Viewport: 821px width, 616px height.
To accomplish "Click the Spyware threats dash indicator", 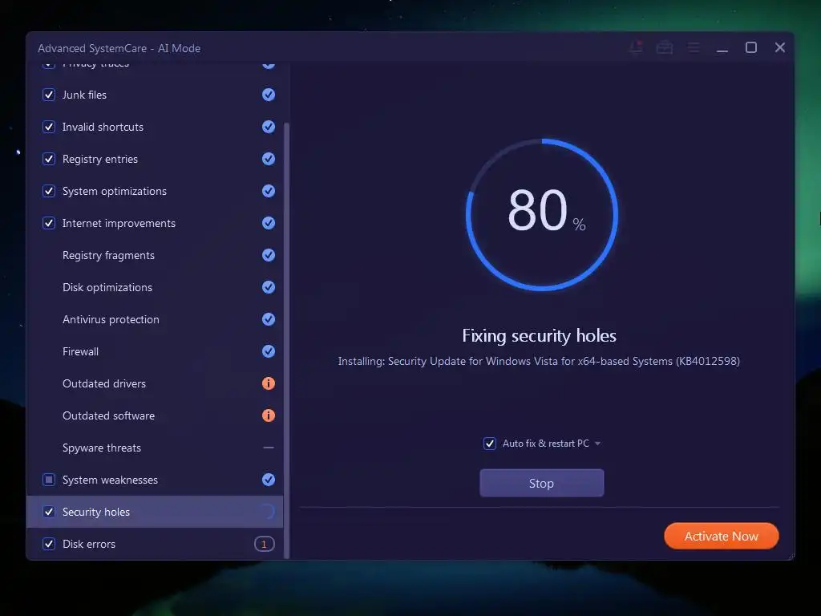I will [268, 448].
